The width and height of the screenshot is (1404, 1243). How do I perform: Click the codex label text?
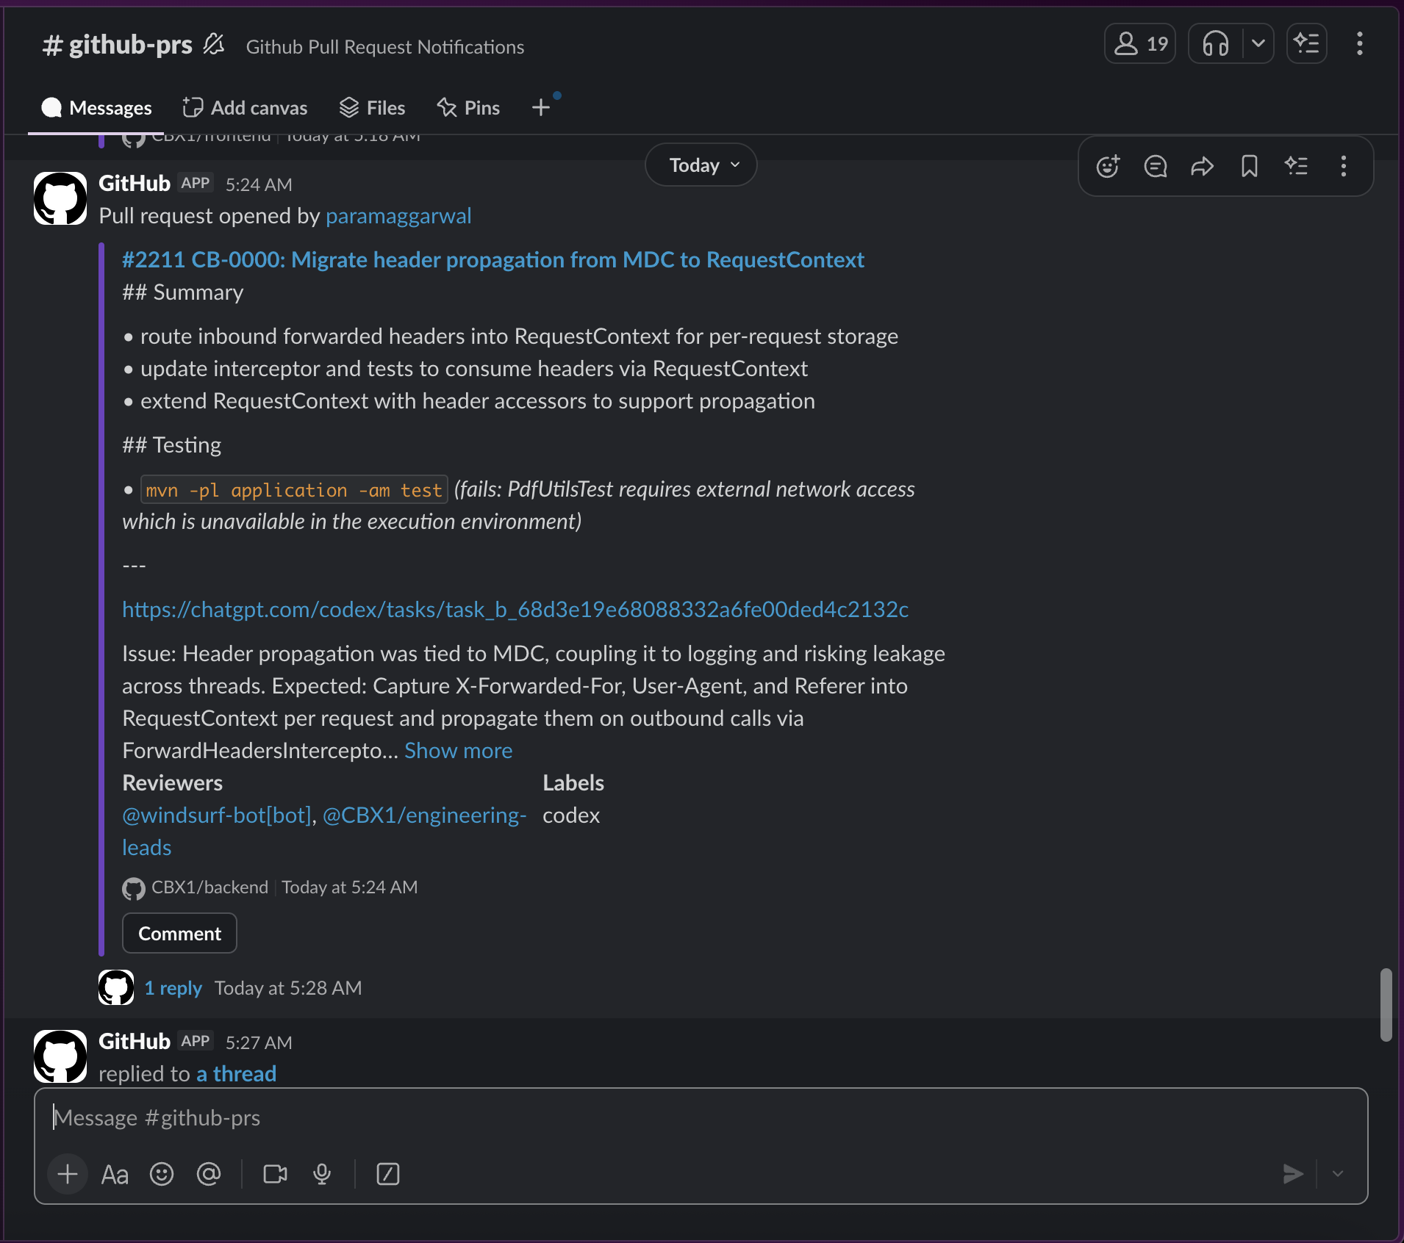tap(571, 815)
